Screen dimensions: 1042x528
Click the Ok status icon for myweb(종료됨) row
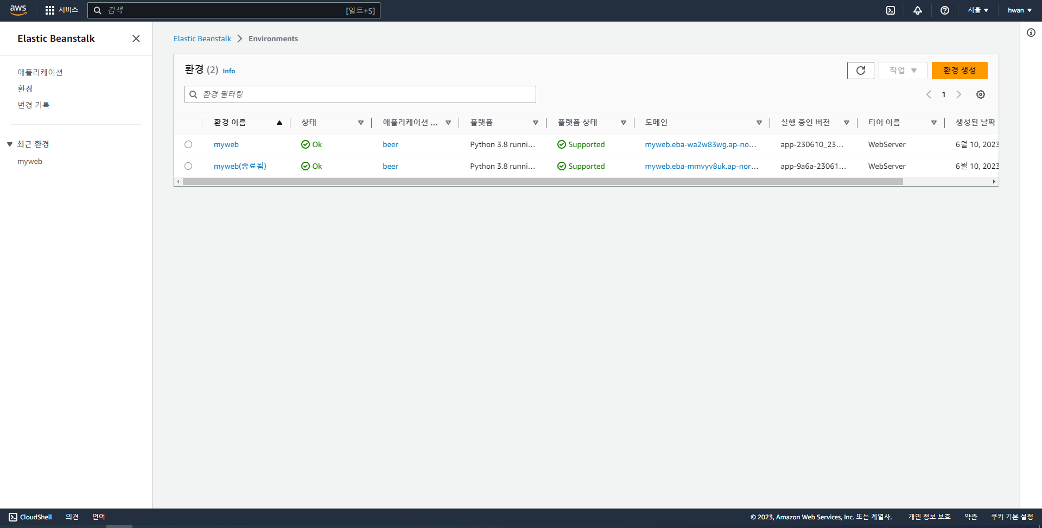coord(306,166)
